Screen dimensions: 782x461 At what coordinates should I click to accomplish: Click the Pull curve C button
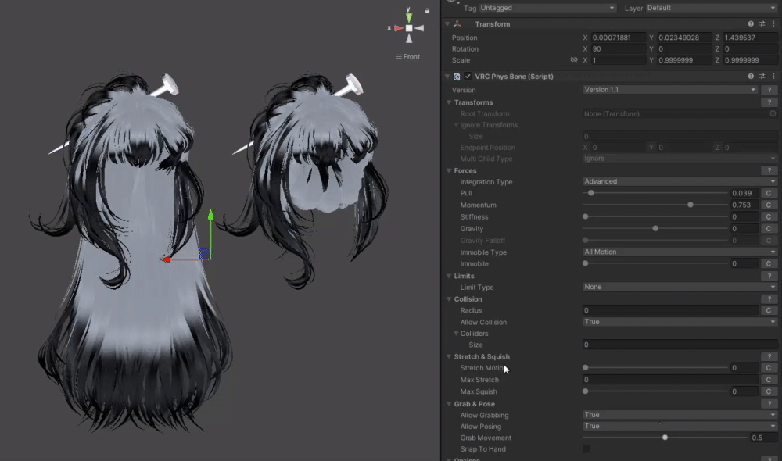(769, 193)
